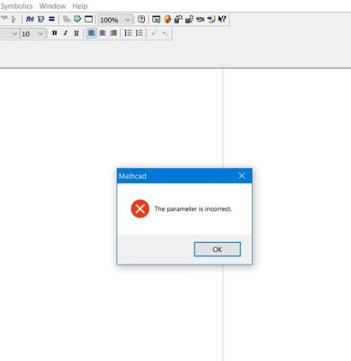
Task: Click the window-frame icon before zoom box
Action: click(88, 19)
